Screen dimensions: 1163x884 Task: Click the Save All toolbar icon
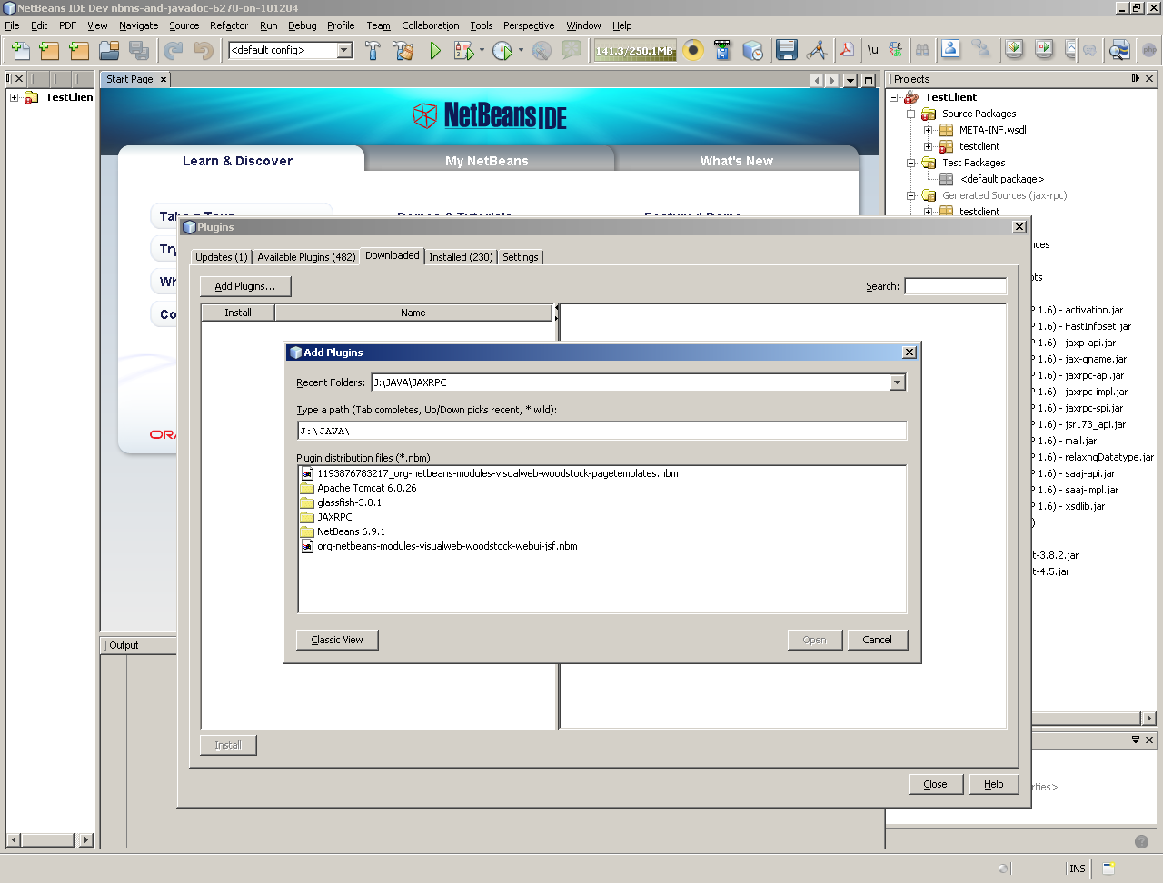click(139, 51)
